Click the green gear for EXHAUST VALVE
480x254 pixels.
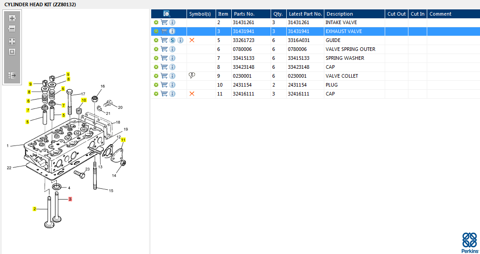point(156,31)
